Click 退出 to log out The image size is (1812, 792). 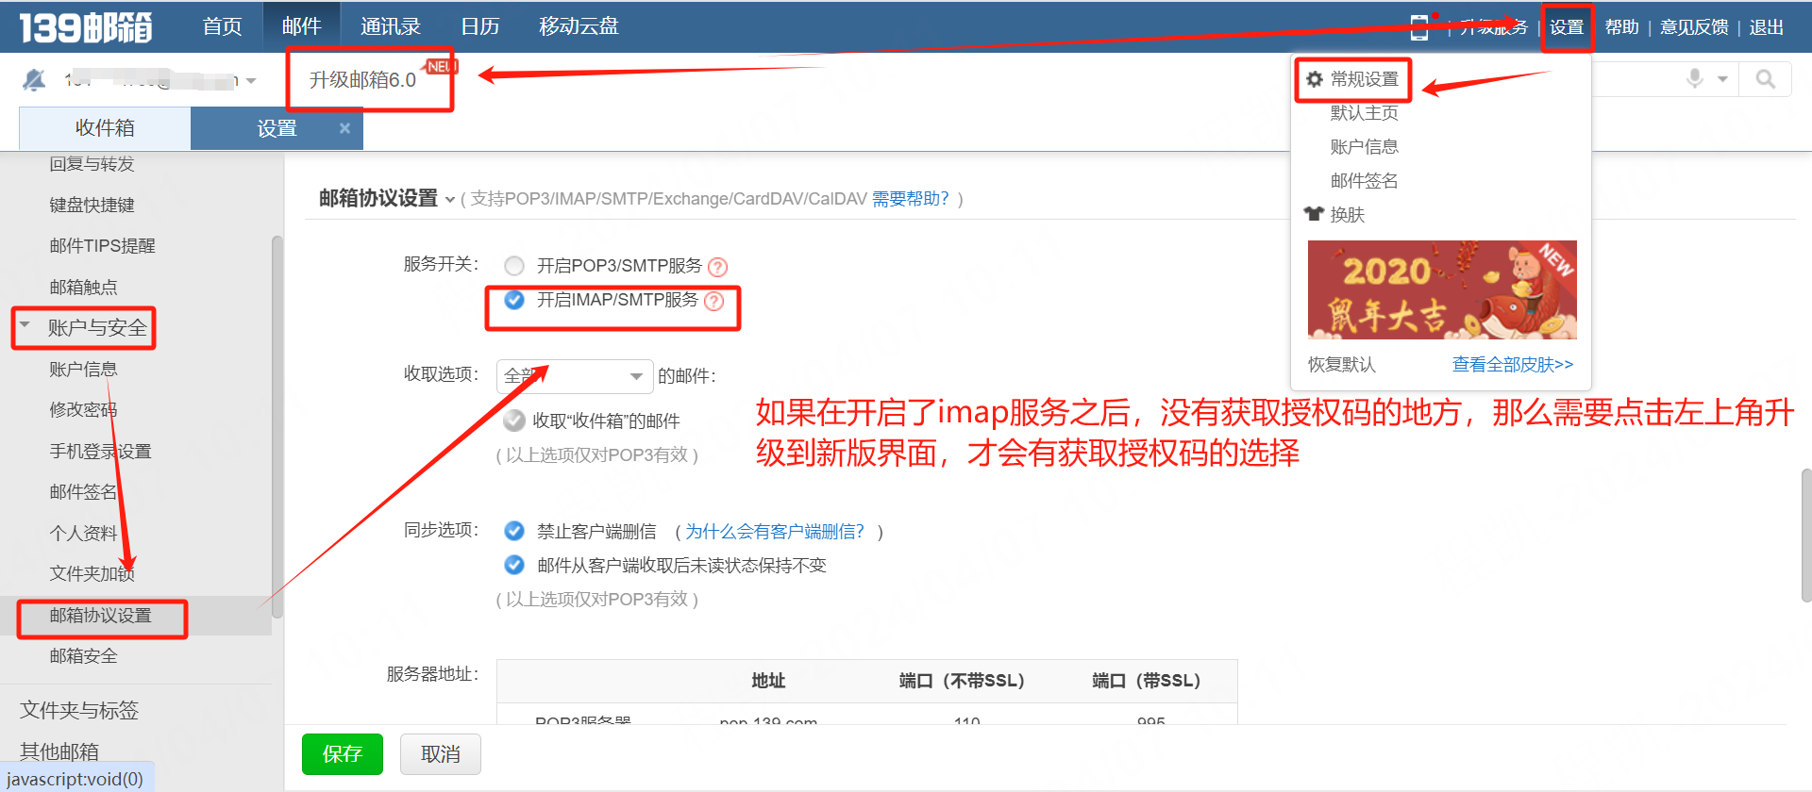click(1767, 27)
